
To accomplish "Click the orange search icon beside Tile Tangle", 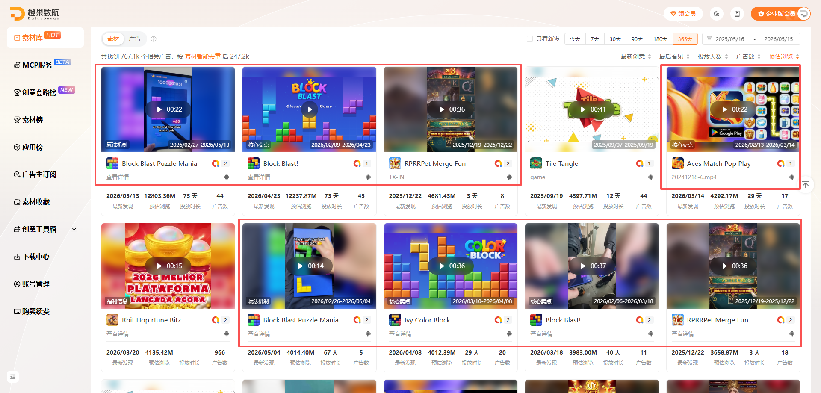I will click(640, 163).
